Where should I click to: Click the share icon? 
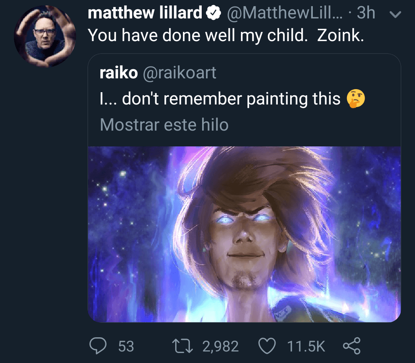(x=351, y=346)
